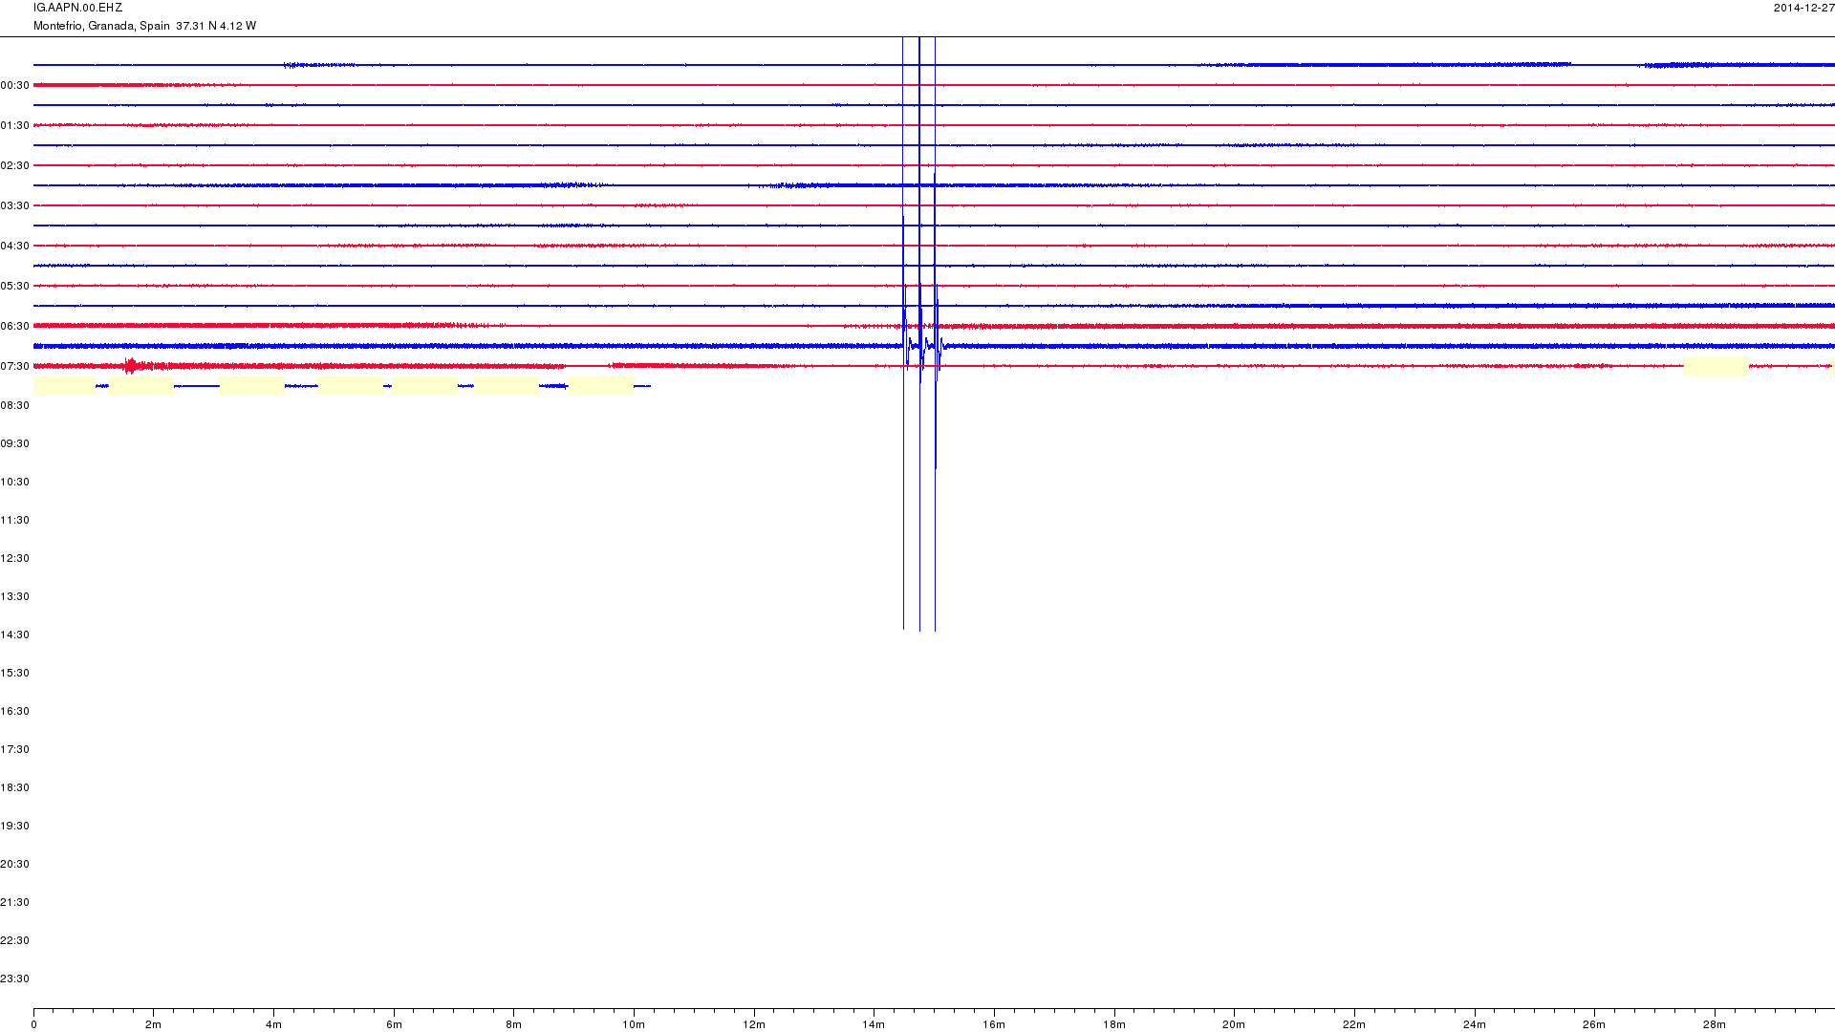Click the 14:30 time label
Screen dimensions: 1835x1032
click(x=14, y=634)
